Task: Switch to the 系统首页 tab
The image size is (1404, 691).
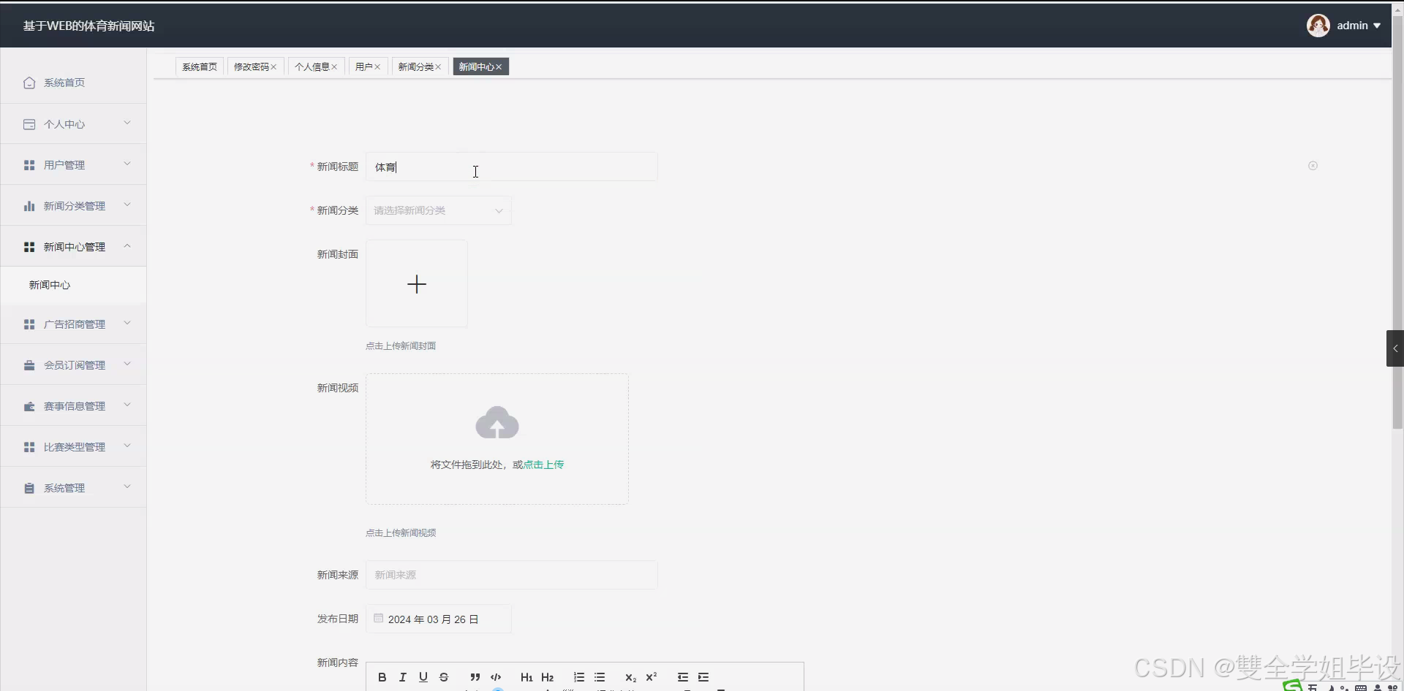Action: tap(200, 66)
